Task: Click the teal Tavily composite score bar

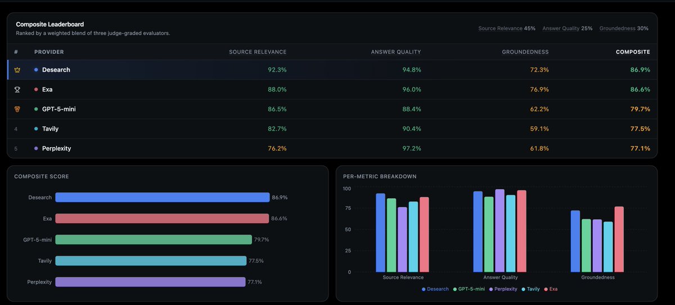Action: click(151, 261)
